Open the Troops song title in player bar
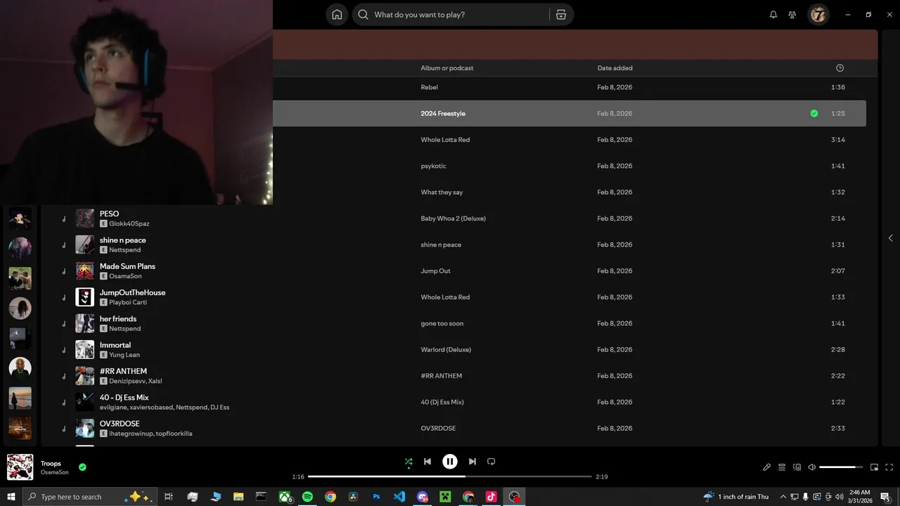 click(x=51, y=464)
